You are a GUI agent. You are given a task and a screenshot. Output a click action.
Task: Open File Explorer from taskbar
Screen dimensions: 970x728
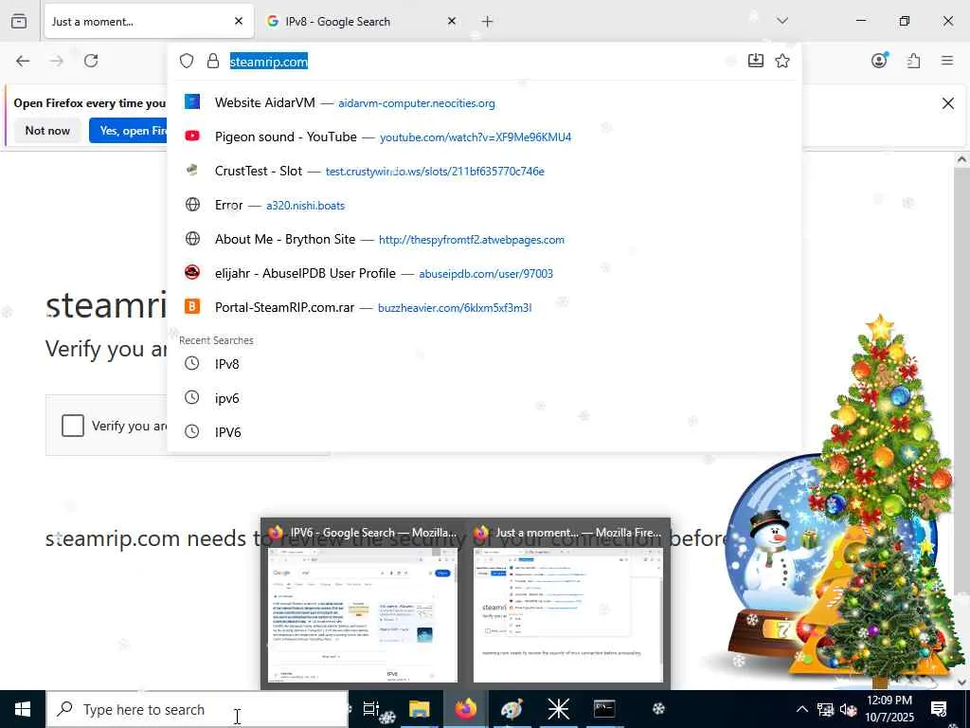coord(419,709)
